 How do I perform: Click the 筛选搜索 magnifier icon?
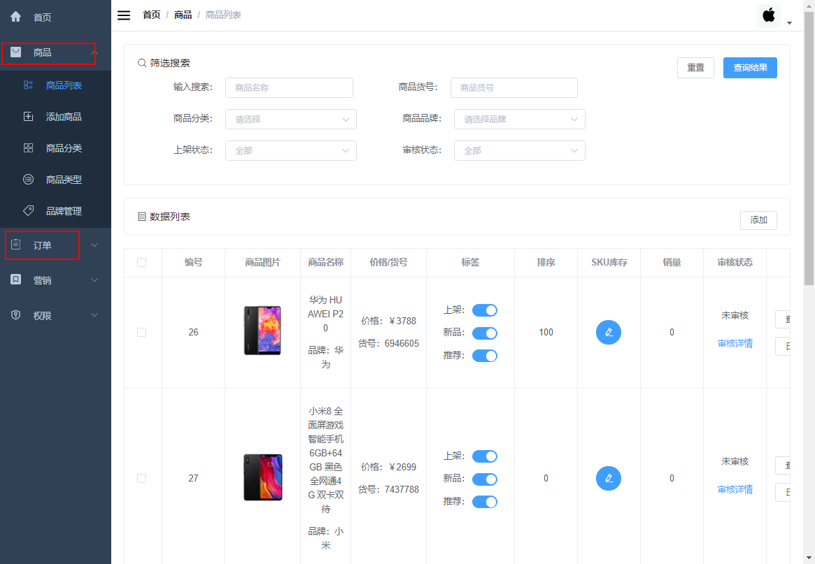(142, 63)
